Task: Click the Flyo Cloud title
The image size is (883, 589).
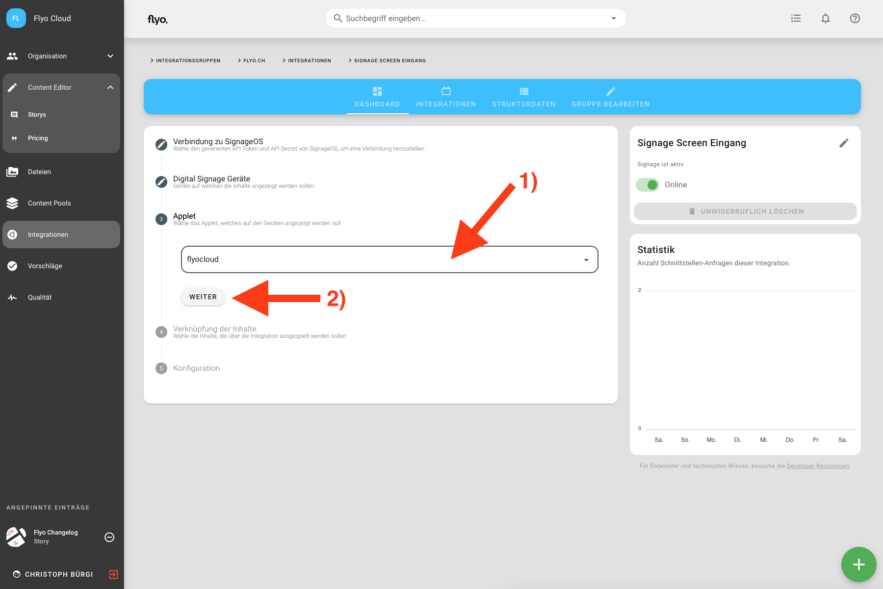Action: click(52, 18)
